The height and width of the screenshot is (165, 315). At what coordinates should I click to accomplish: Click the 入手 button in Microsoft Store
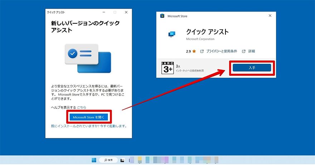click(252, 68)
